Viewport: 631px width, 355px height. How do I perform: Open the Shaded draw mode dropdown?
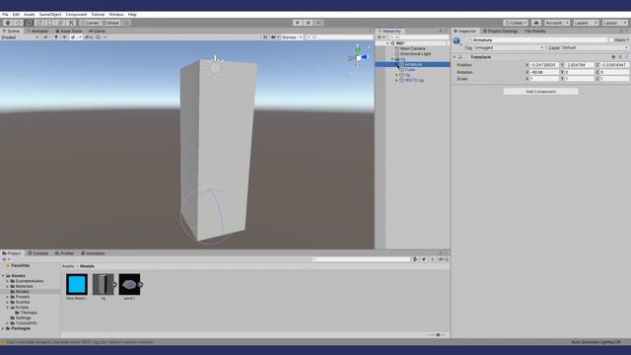click(20, 37)
